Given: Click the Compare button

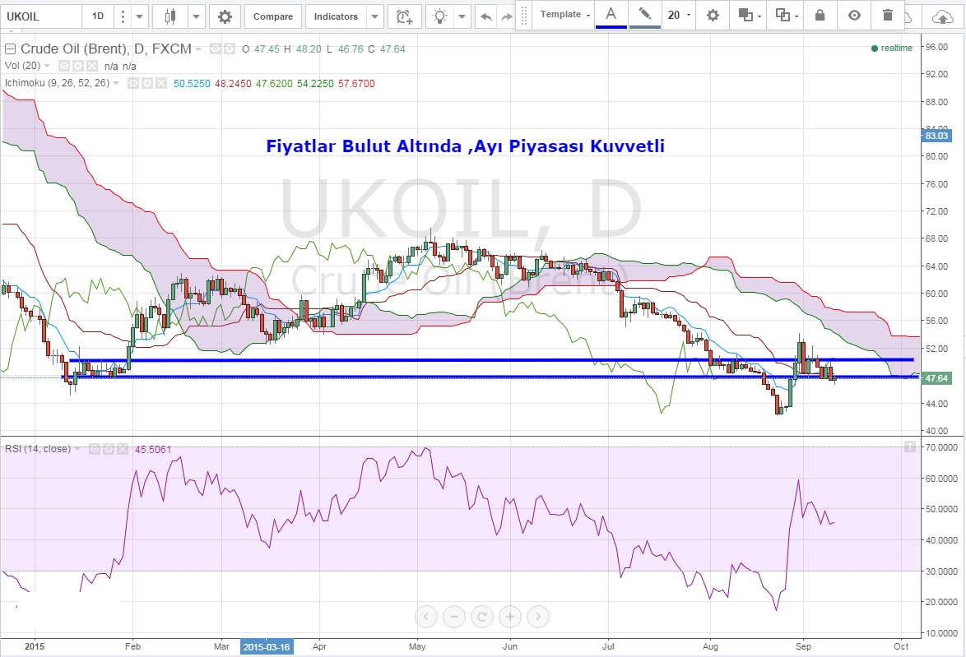Looking at the screenshot, I should [x=272, y=16].
